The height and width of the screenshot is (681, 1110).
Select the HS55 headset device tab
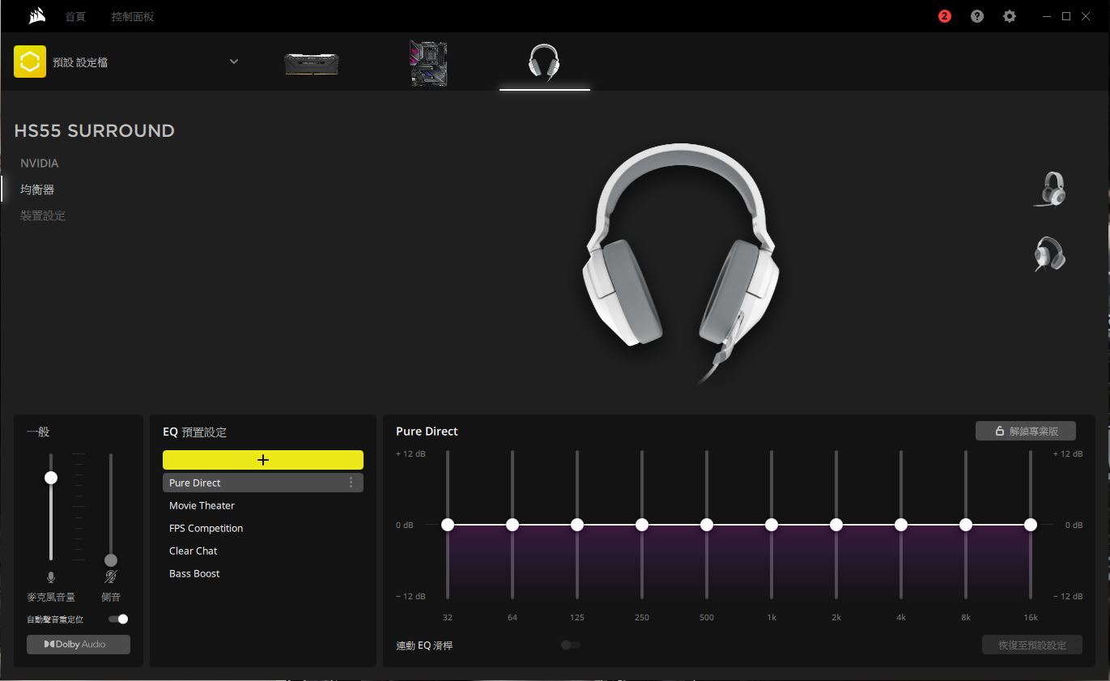[544, 62]
